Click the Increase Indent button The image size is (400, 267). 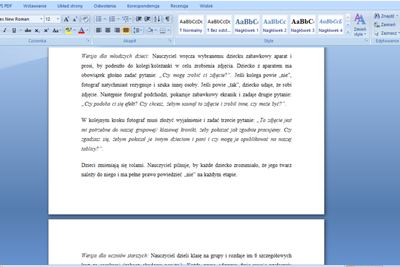(x=147, y=19)
